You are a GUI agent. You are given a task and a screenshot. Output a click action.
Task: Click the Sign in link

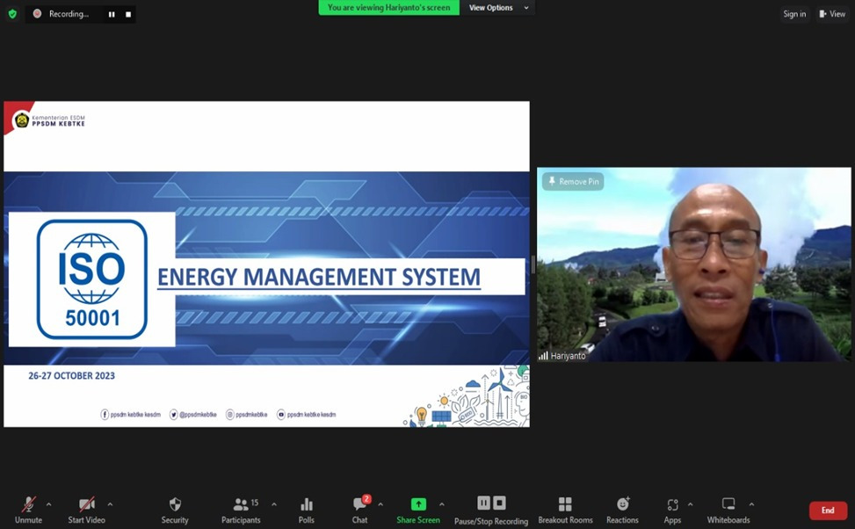coord(794,14)
